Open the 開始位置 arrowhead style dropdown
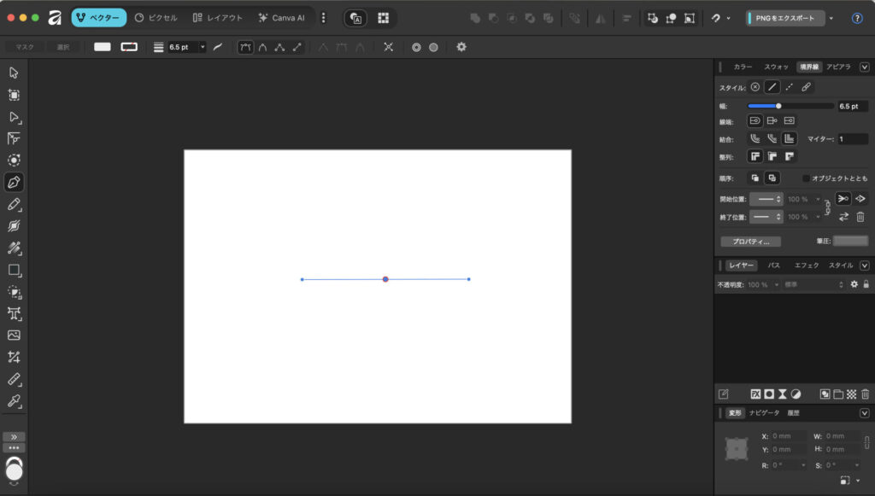Image resolution: width=875 pixels, height=496 pixels. [x=766, y=199]
